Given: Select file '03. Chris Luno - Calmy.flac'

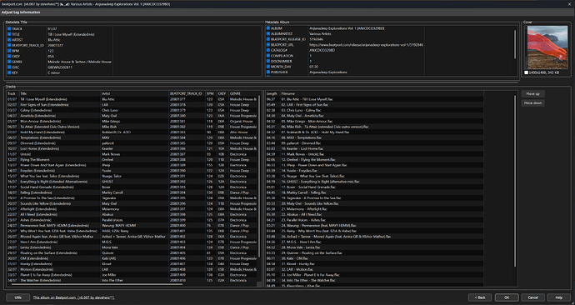Looking at the screenshot, I should tap(374, 110).
